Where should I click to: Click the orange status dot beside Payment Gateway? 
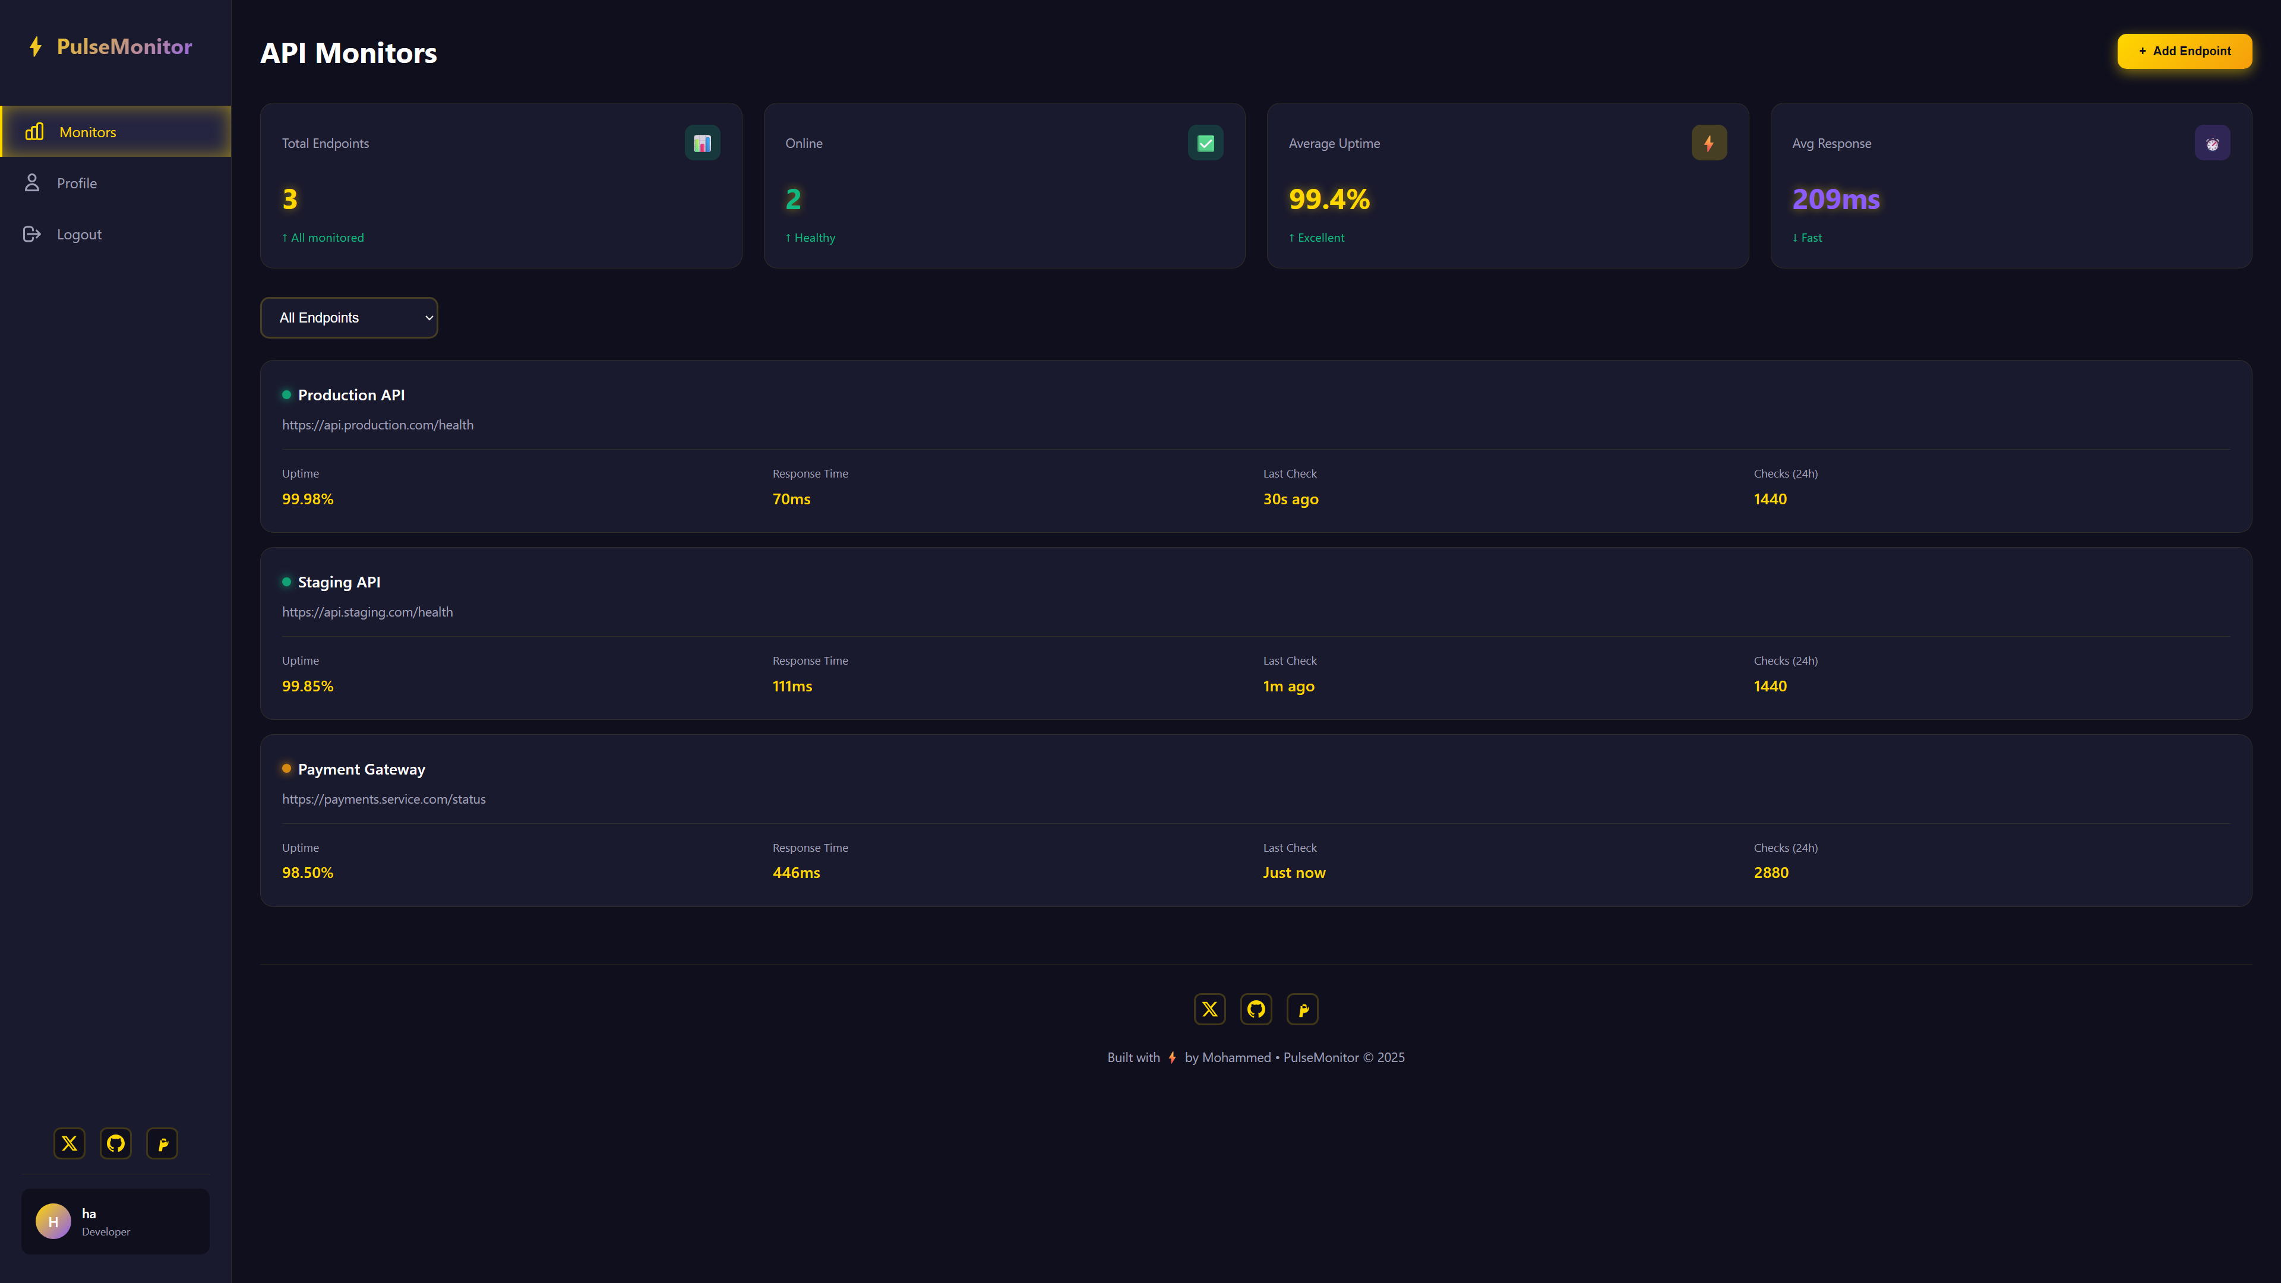tap(286, 769)
